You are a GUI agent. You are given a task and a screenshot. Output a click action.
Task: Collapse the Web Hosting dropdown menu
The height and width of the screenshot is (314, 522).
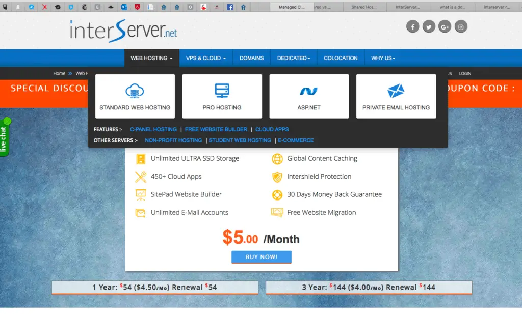(152, 58)
